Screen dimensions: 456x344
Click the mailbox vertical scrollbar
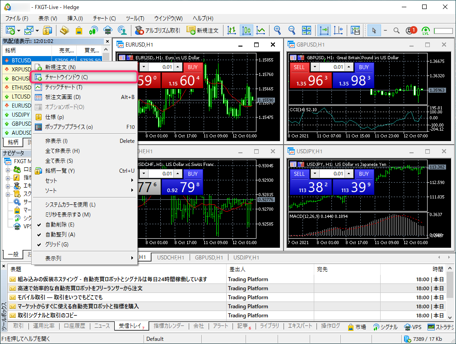coord(450,292)
